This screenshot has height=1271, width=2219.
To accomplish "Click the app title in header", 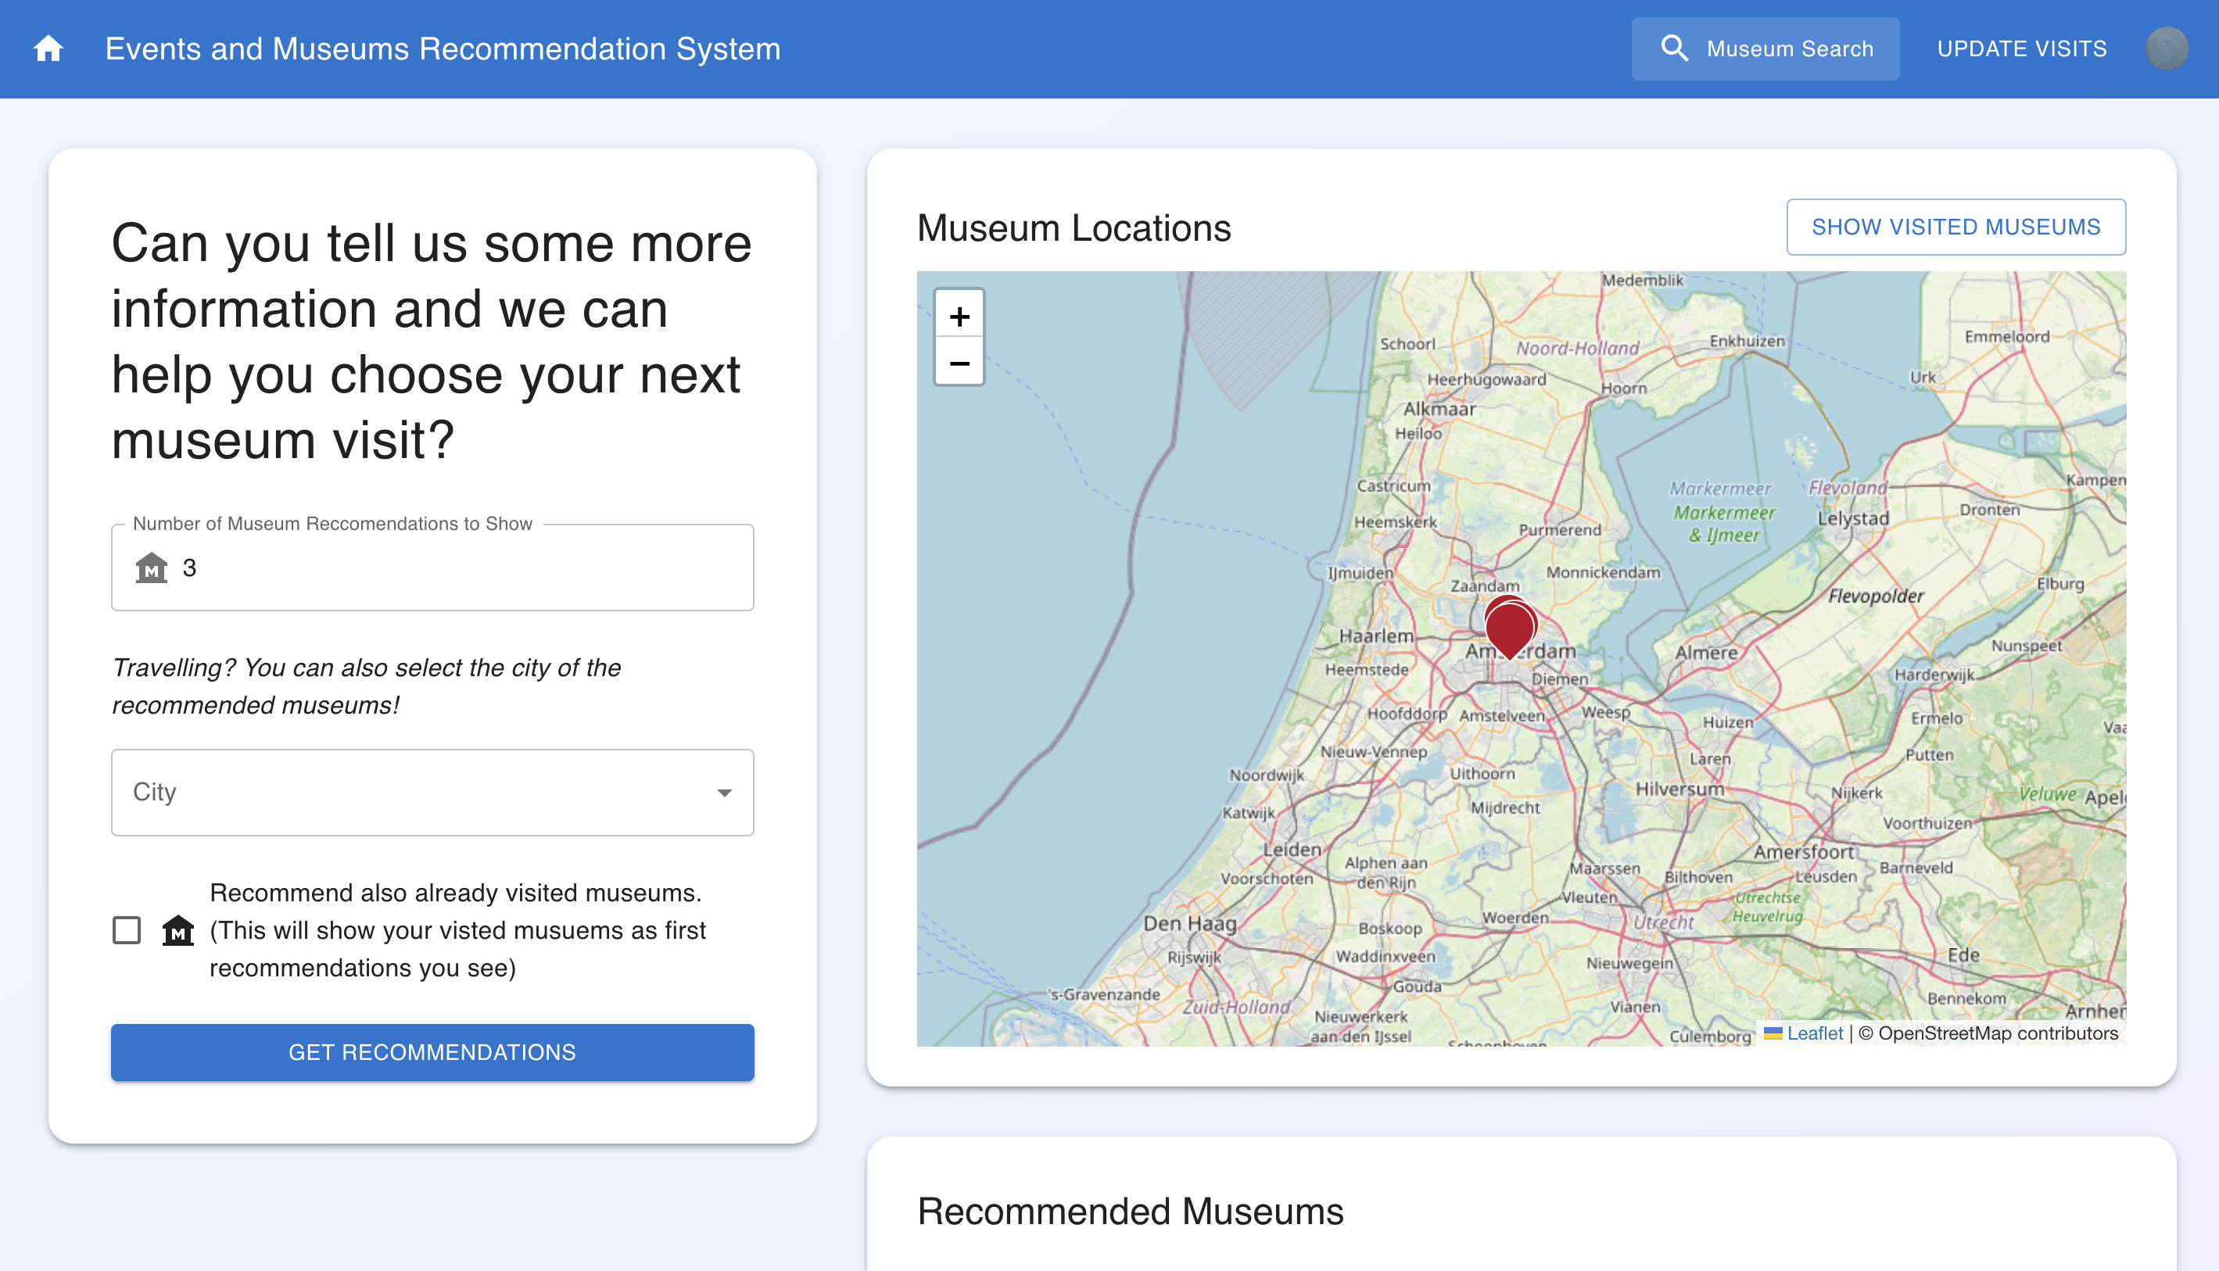I will (443, 49).
